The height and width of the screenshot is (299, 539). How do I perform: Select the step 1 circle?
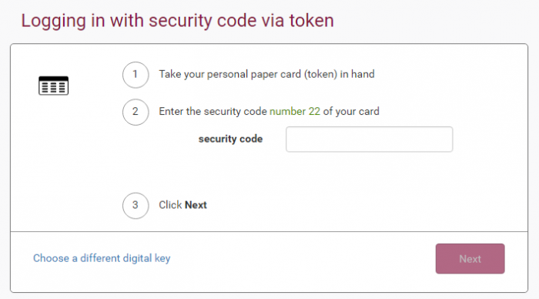(136, 75)
